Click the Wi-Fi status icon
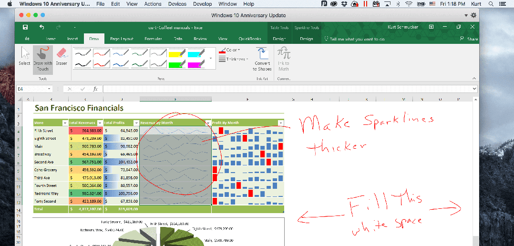This screenshot has width=514, height=246. (x=409, y=4)
